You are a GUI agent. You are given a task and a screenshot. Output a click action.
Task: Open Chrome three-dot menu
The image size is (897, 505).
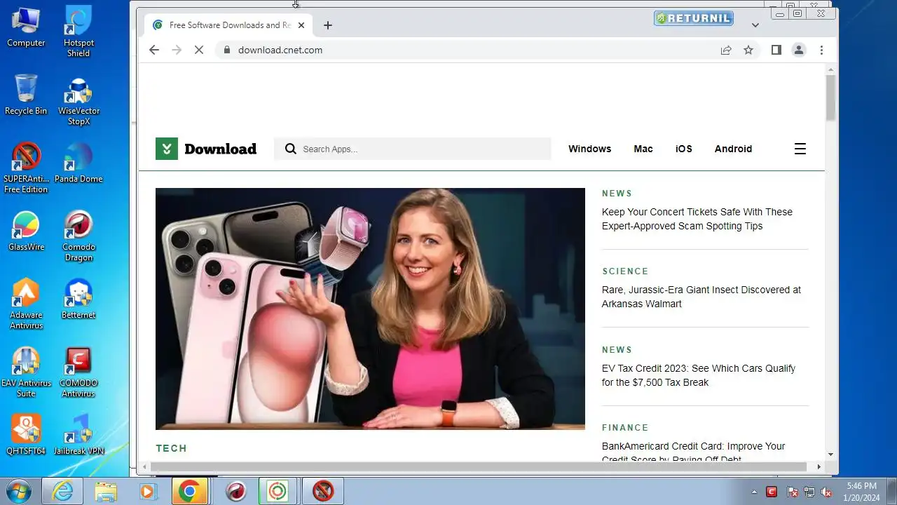pos(821,50)
